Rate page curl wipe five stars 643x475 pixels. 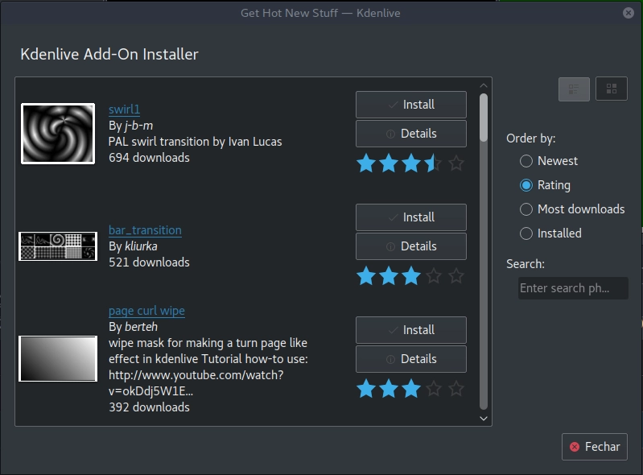tap(456, 388)
